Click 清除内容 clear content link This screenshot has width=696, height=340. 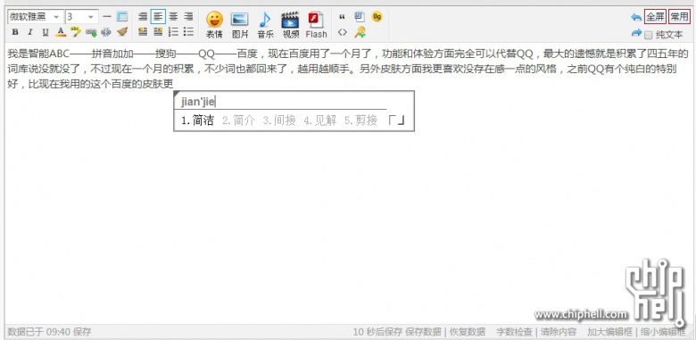coord(559,332)
